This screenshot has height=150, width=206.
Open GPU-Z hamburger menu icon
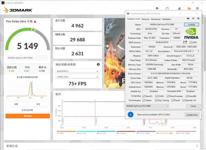pos(198,18)
